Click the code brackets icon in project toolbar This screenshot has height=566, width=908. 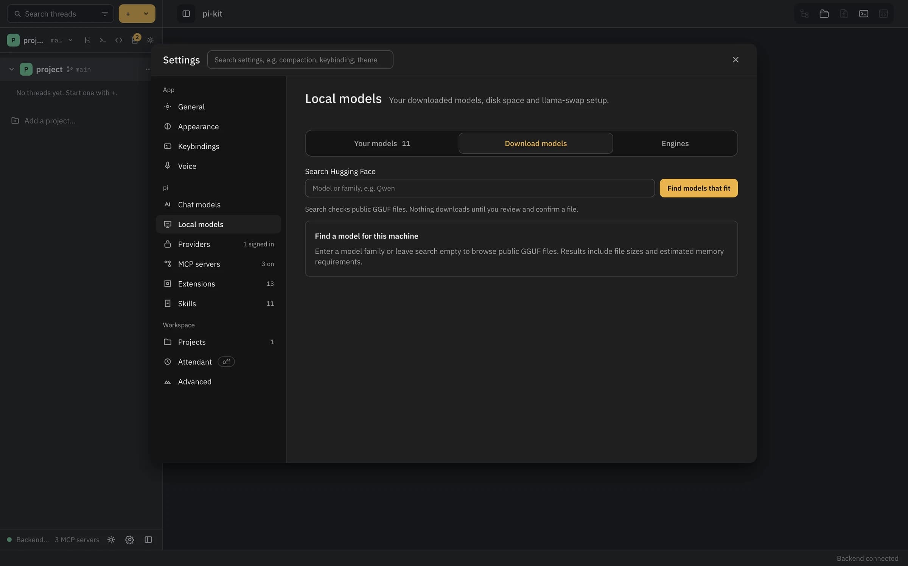(x=119, y=40)
